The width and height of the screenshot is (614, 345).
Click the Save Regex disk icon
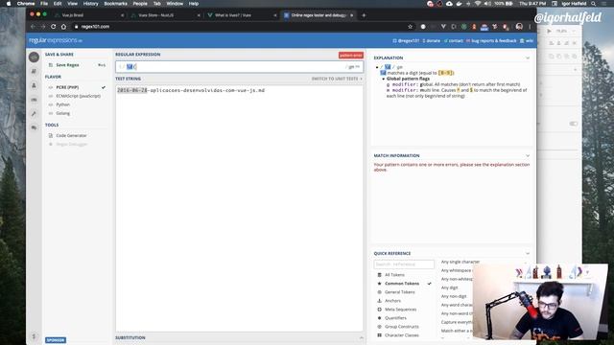[51, 65]
